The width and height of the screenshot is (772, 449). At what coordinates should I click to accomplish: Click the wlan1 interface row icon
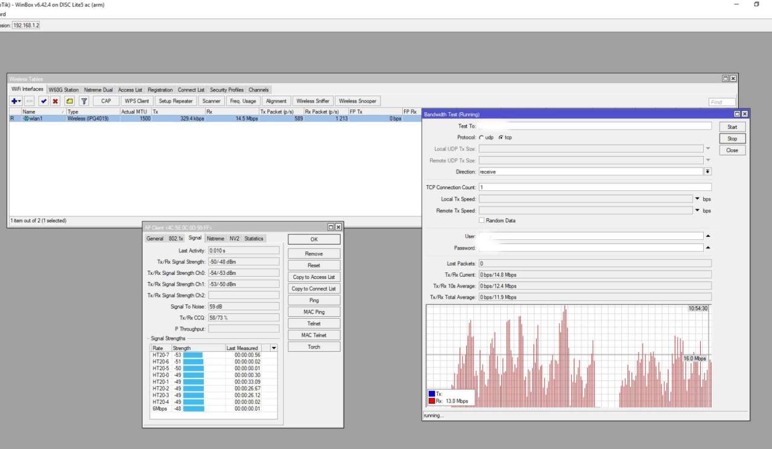click(26, 119)
